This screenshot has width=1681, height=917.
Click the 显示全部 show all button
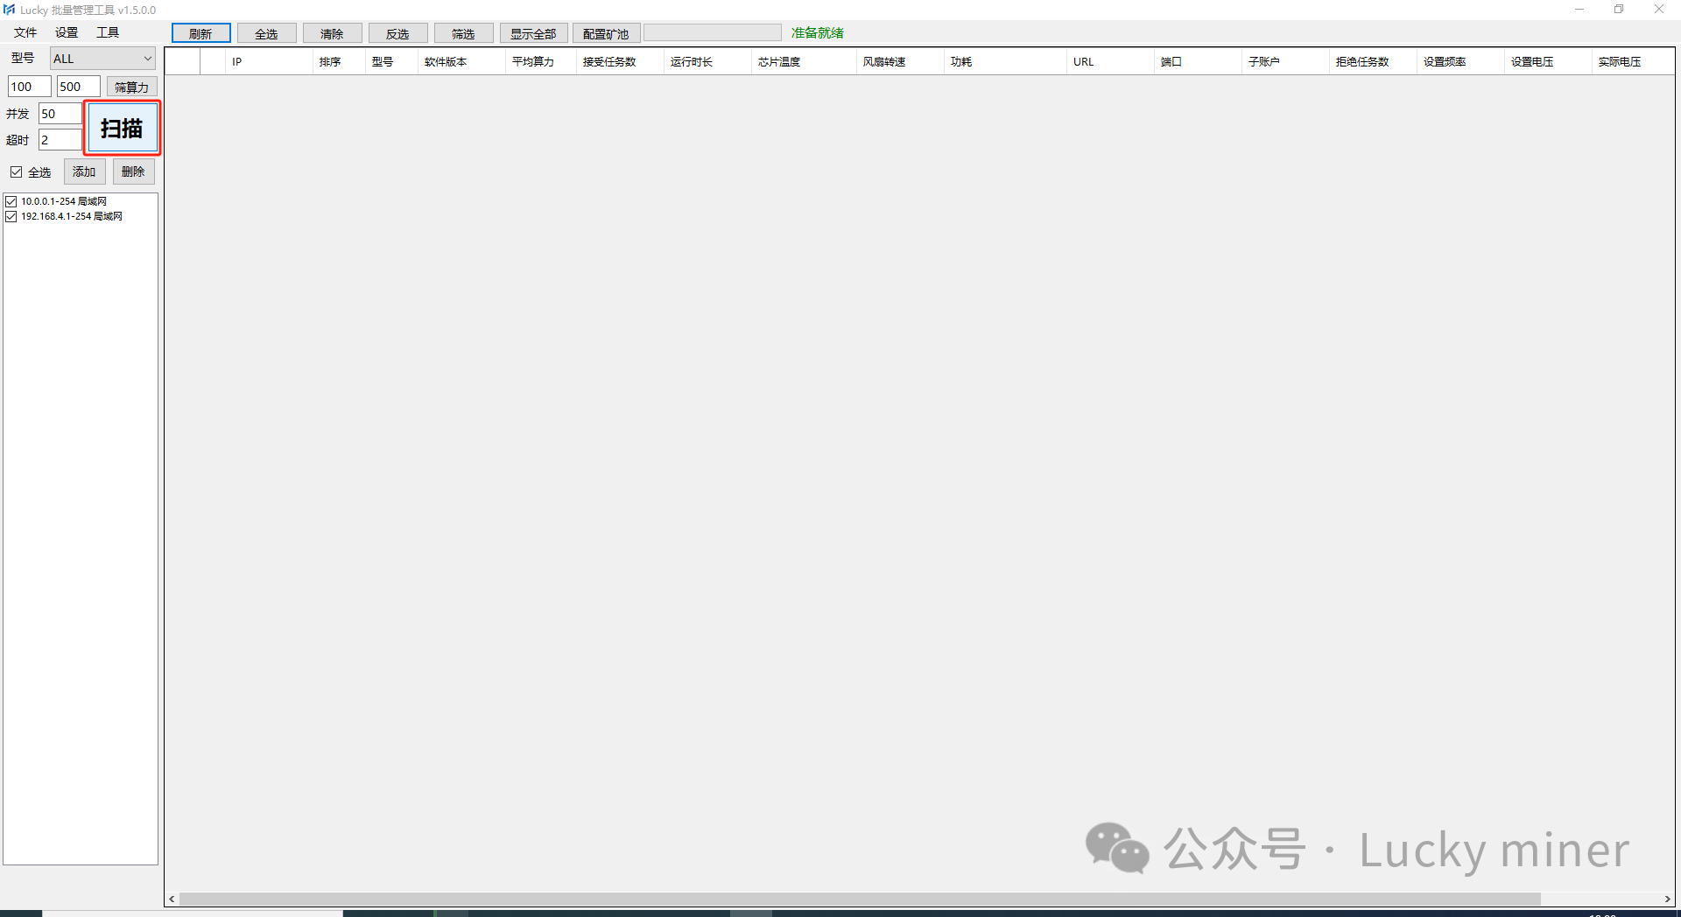(x=533, y=33)
